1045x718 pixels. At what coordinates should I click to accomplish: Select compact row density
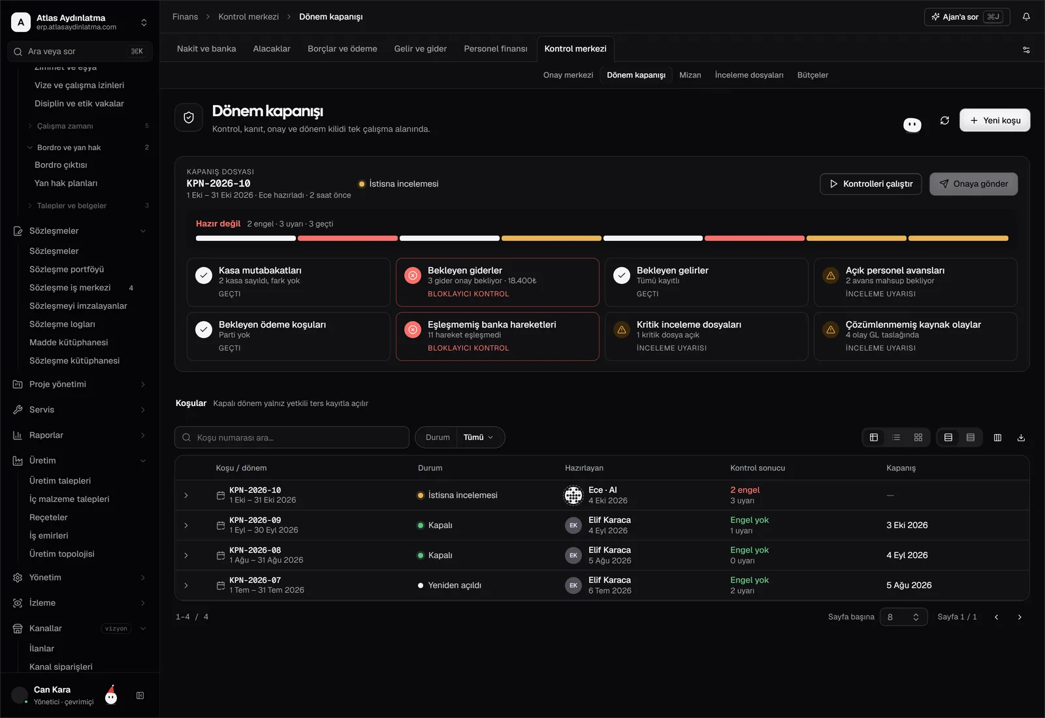971,437
